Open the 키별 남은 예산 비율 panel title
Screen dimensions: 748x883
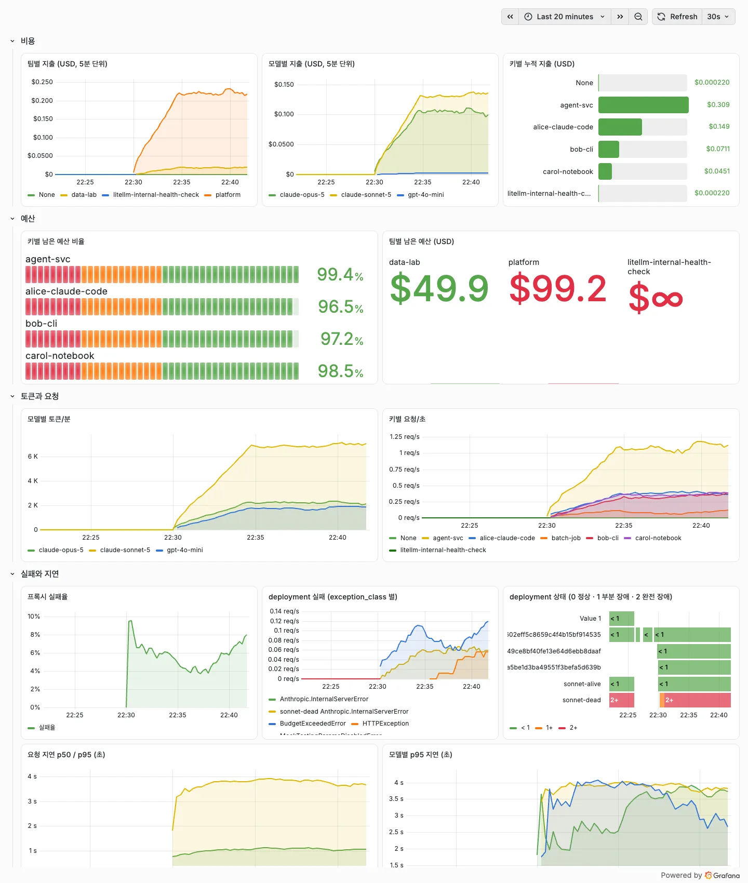pos(56,242)
